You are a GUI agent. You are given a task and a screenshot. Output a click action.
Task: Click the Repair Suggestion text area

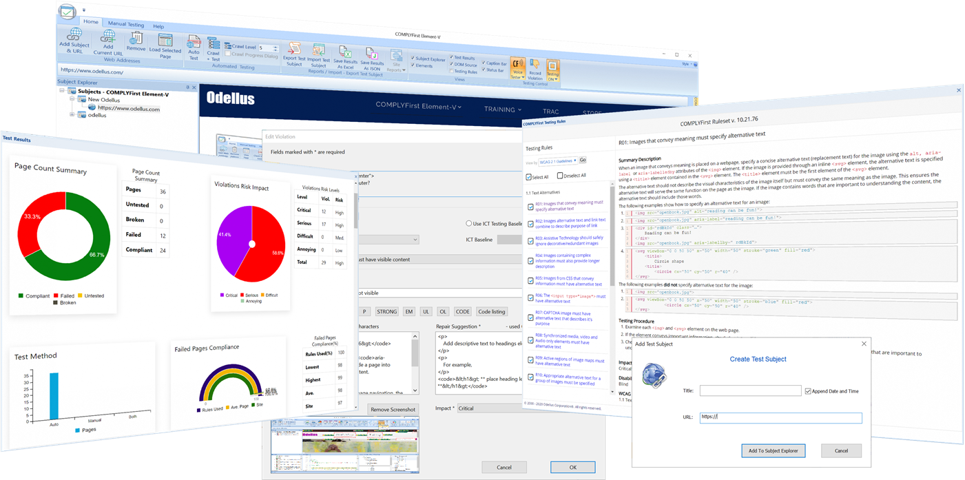[479, 364]
